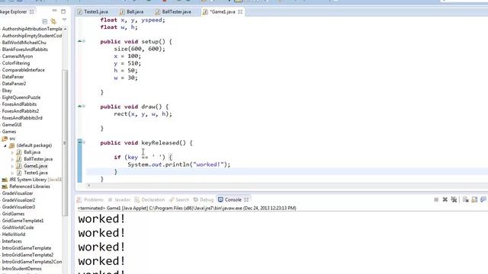Select the Games project
The image size is (488, 274).
pyautogui.click(x=9, y=132)
